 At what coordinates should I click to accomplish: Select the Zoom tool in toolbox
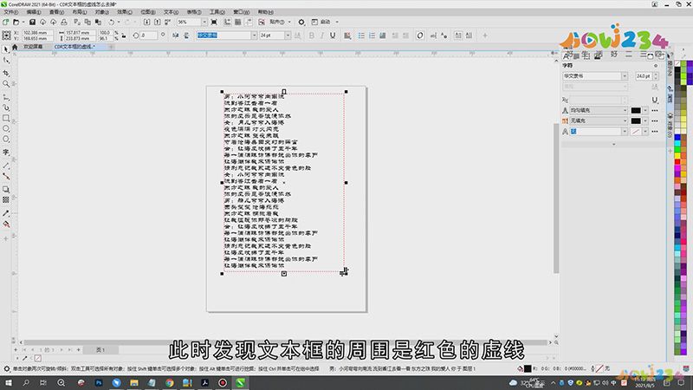coord(6,83)
